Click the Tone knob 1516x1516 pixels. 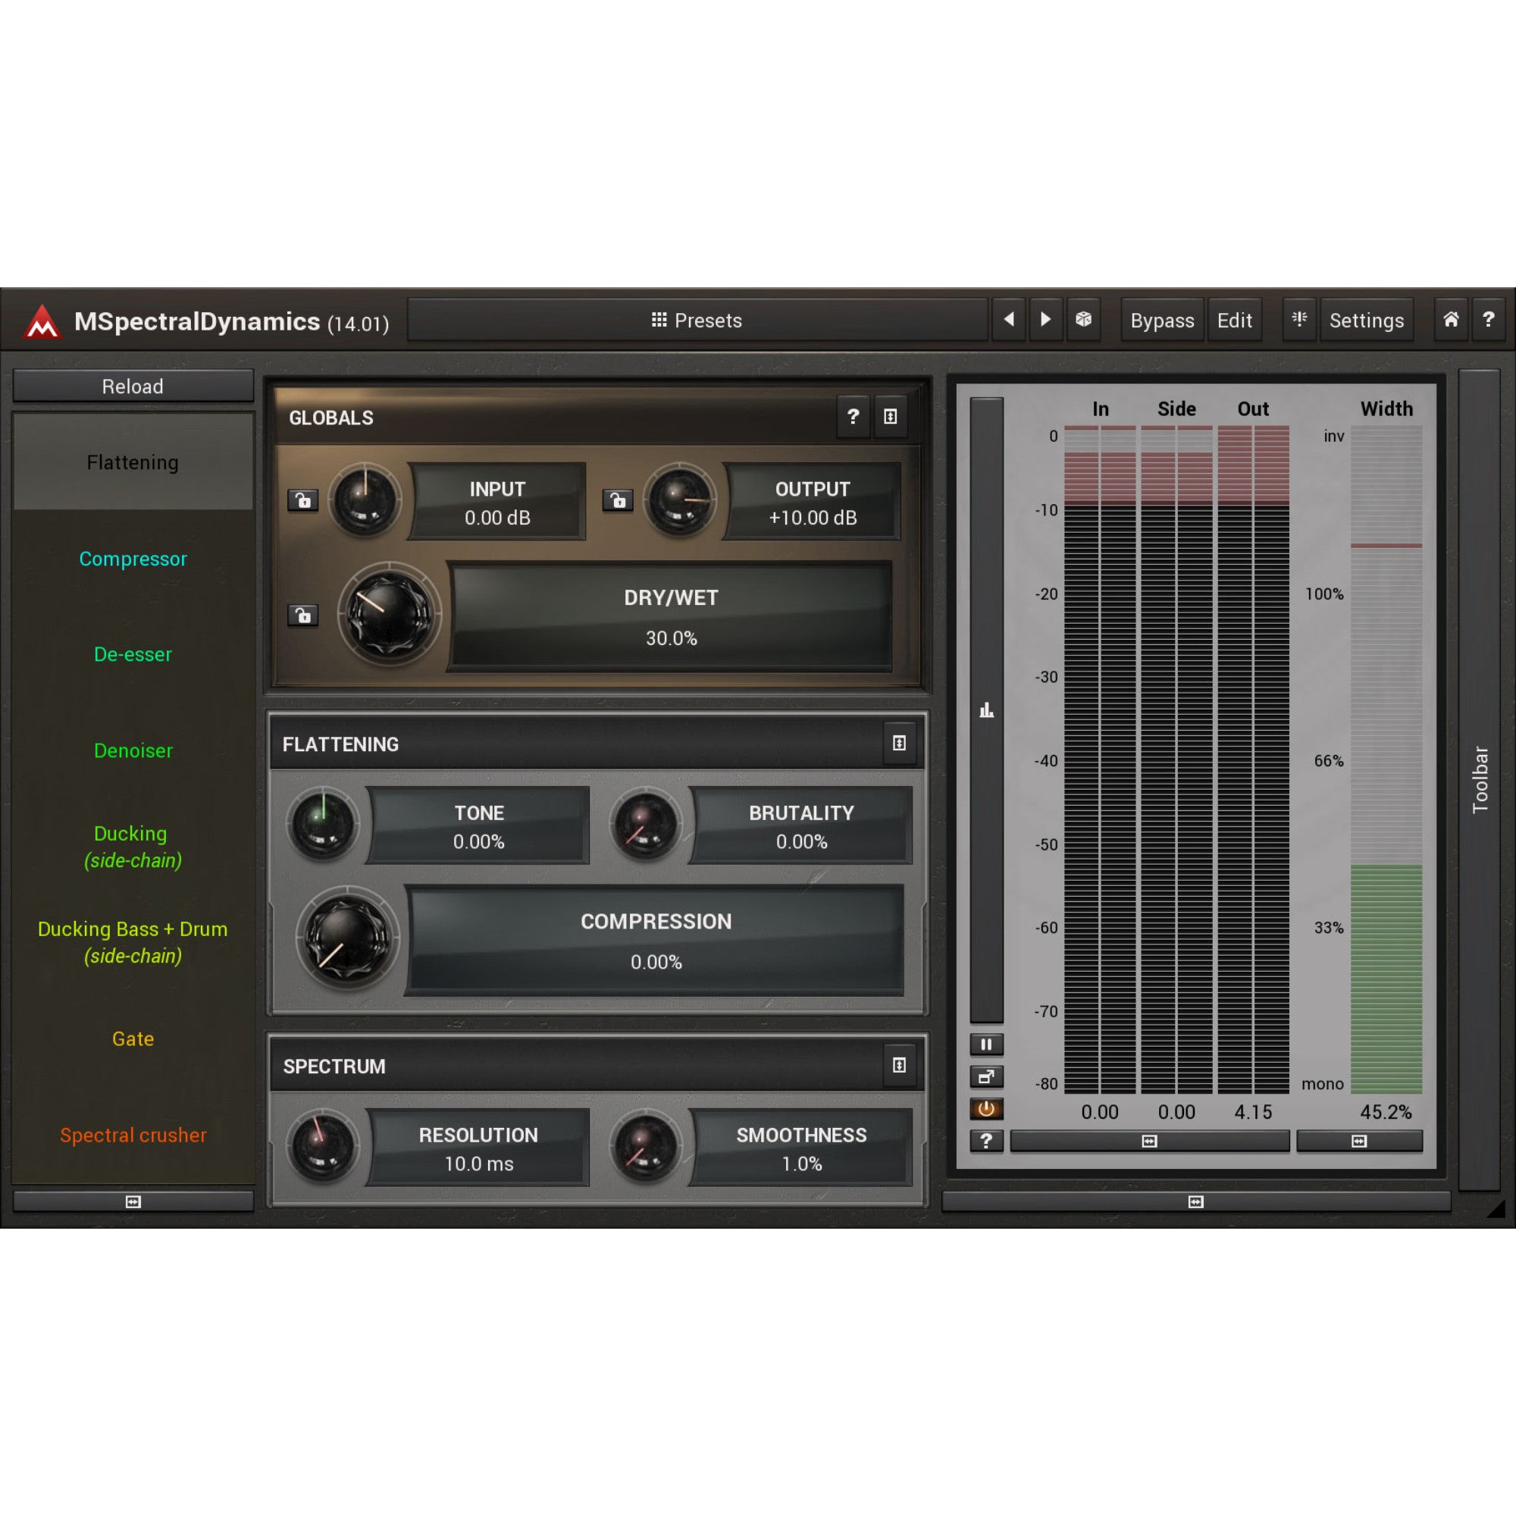322,824
